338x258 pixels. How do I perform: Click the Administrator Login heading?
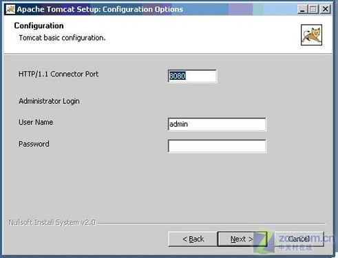pyautogui.click(x=49, y=101)
